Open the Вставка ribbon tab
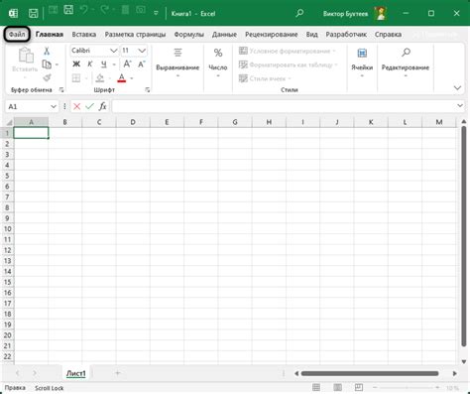 84,35
